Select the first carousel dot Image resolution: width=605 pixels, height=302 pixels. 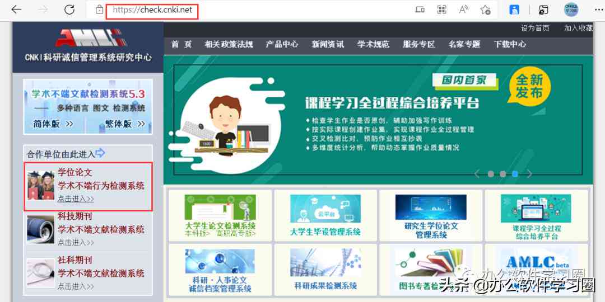[x=491, y=174]
